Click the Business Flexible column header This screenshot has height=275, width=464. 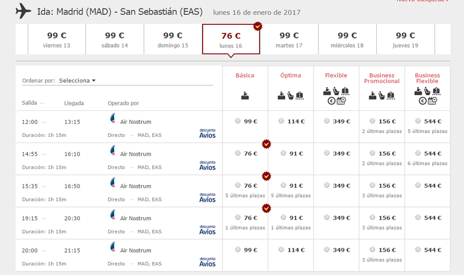(427, 78)
